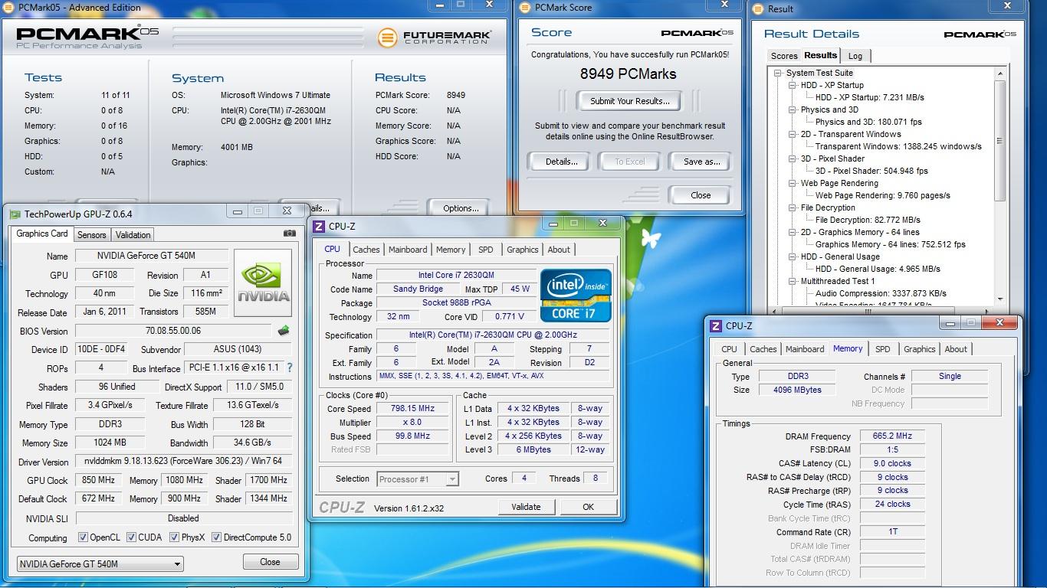Image resolution: width=1047 pixels, height=588 pixels.
Task: Click the Result window title icon
Action: 758,9
